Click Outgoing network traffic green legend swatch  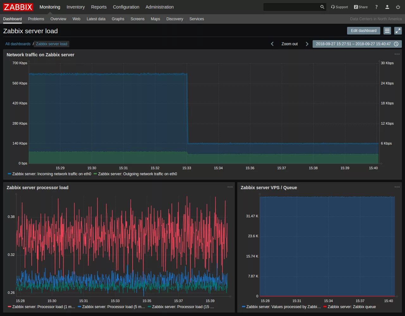(x=95, y=174)
